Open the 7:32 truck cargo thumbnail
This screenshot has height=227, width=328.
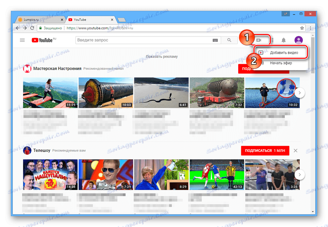point(217,93)
